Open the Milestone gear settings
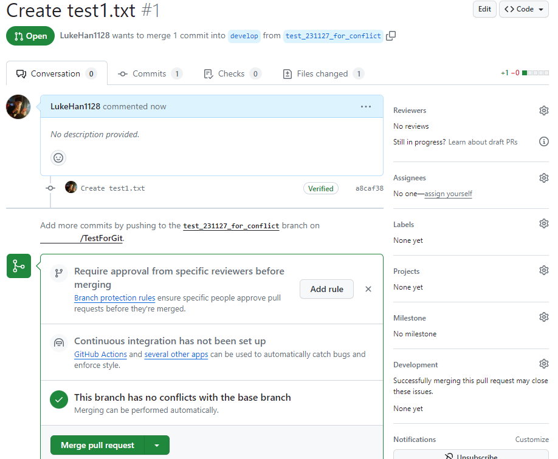Image resolution: width=558 pixels, height=459 pixels. click(544, 317)
